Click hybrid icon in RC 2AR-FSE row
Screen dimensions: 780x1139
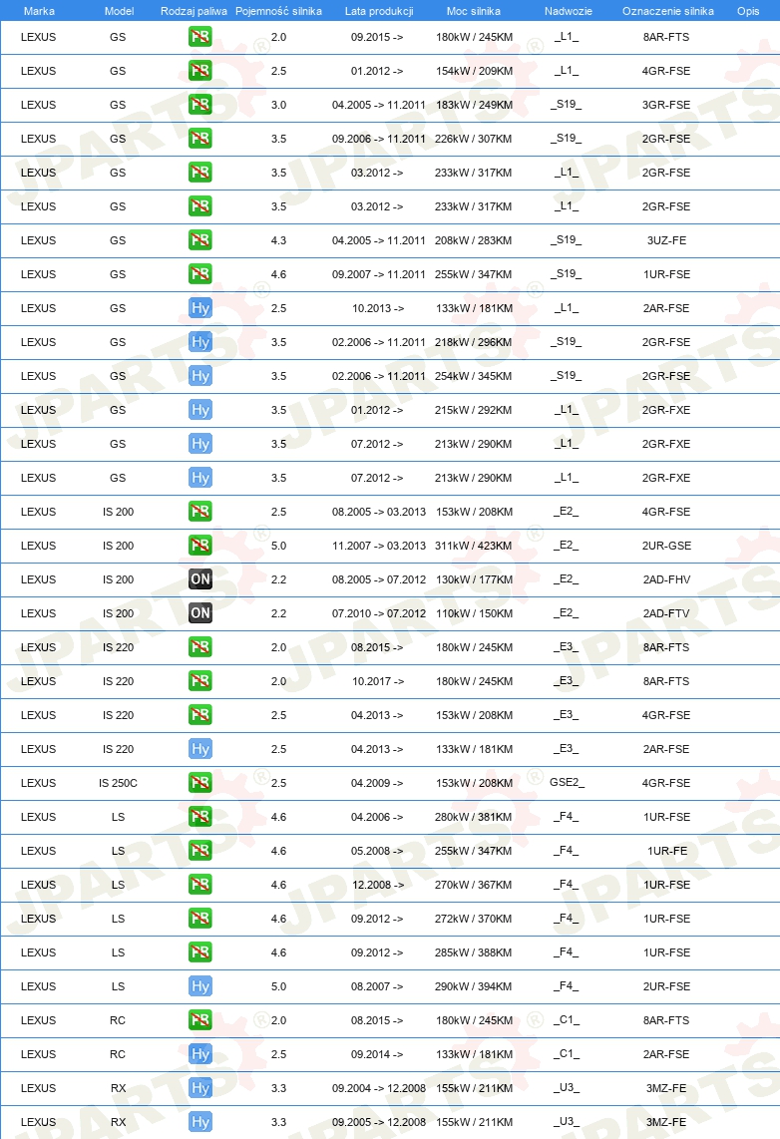199,1053
